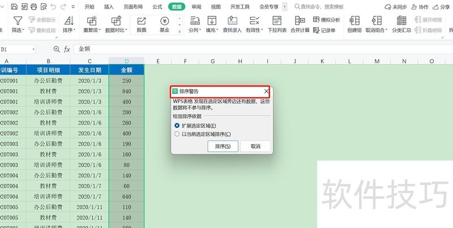This screenshot has height=228, width=453.
Task: Switch to the 审阅 tab
Action: (196, 7)
